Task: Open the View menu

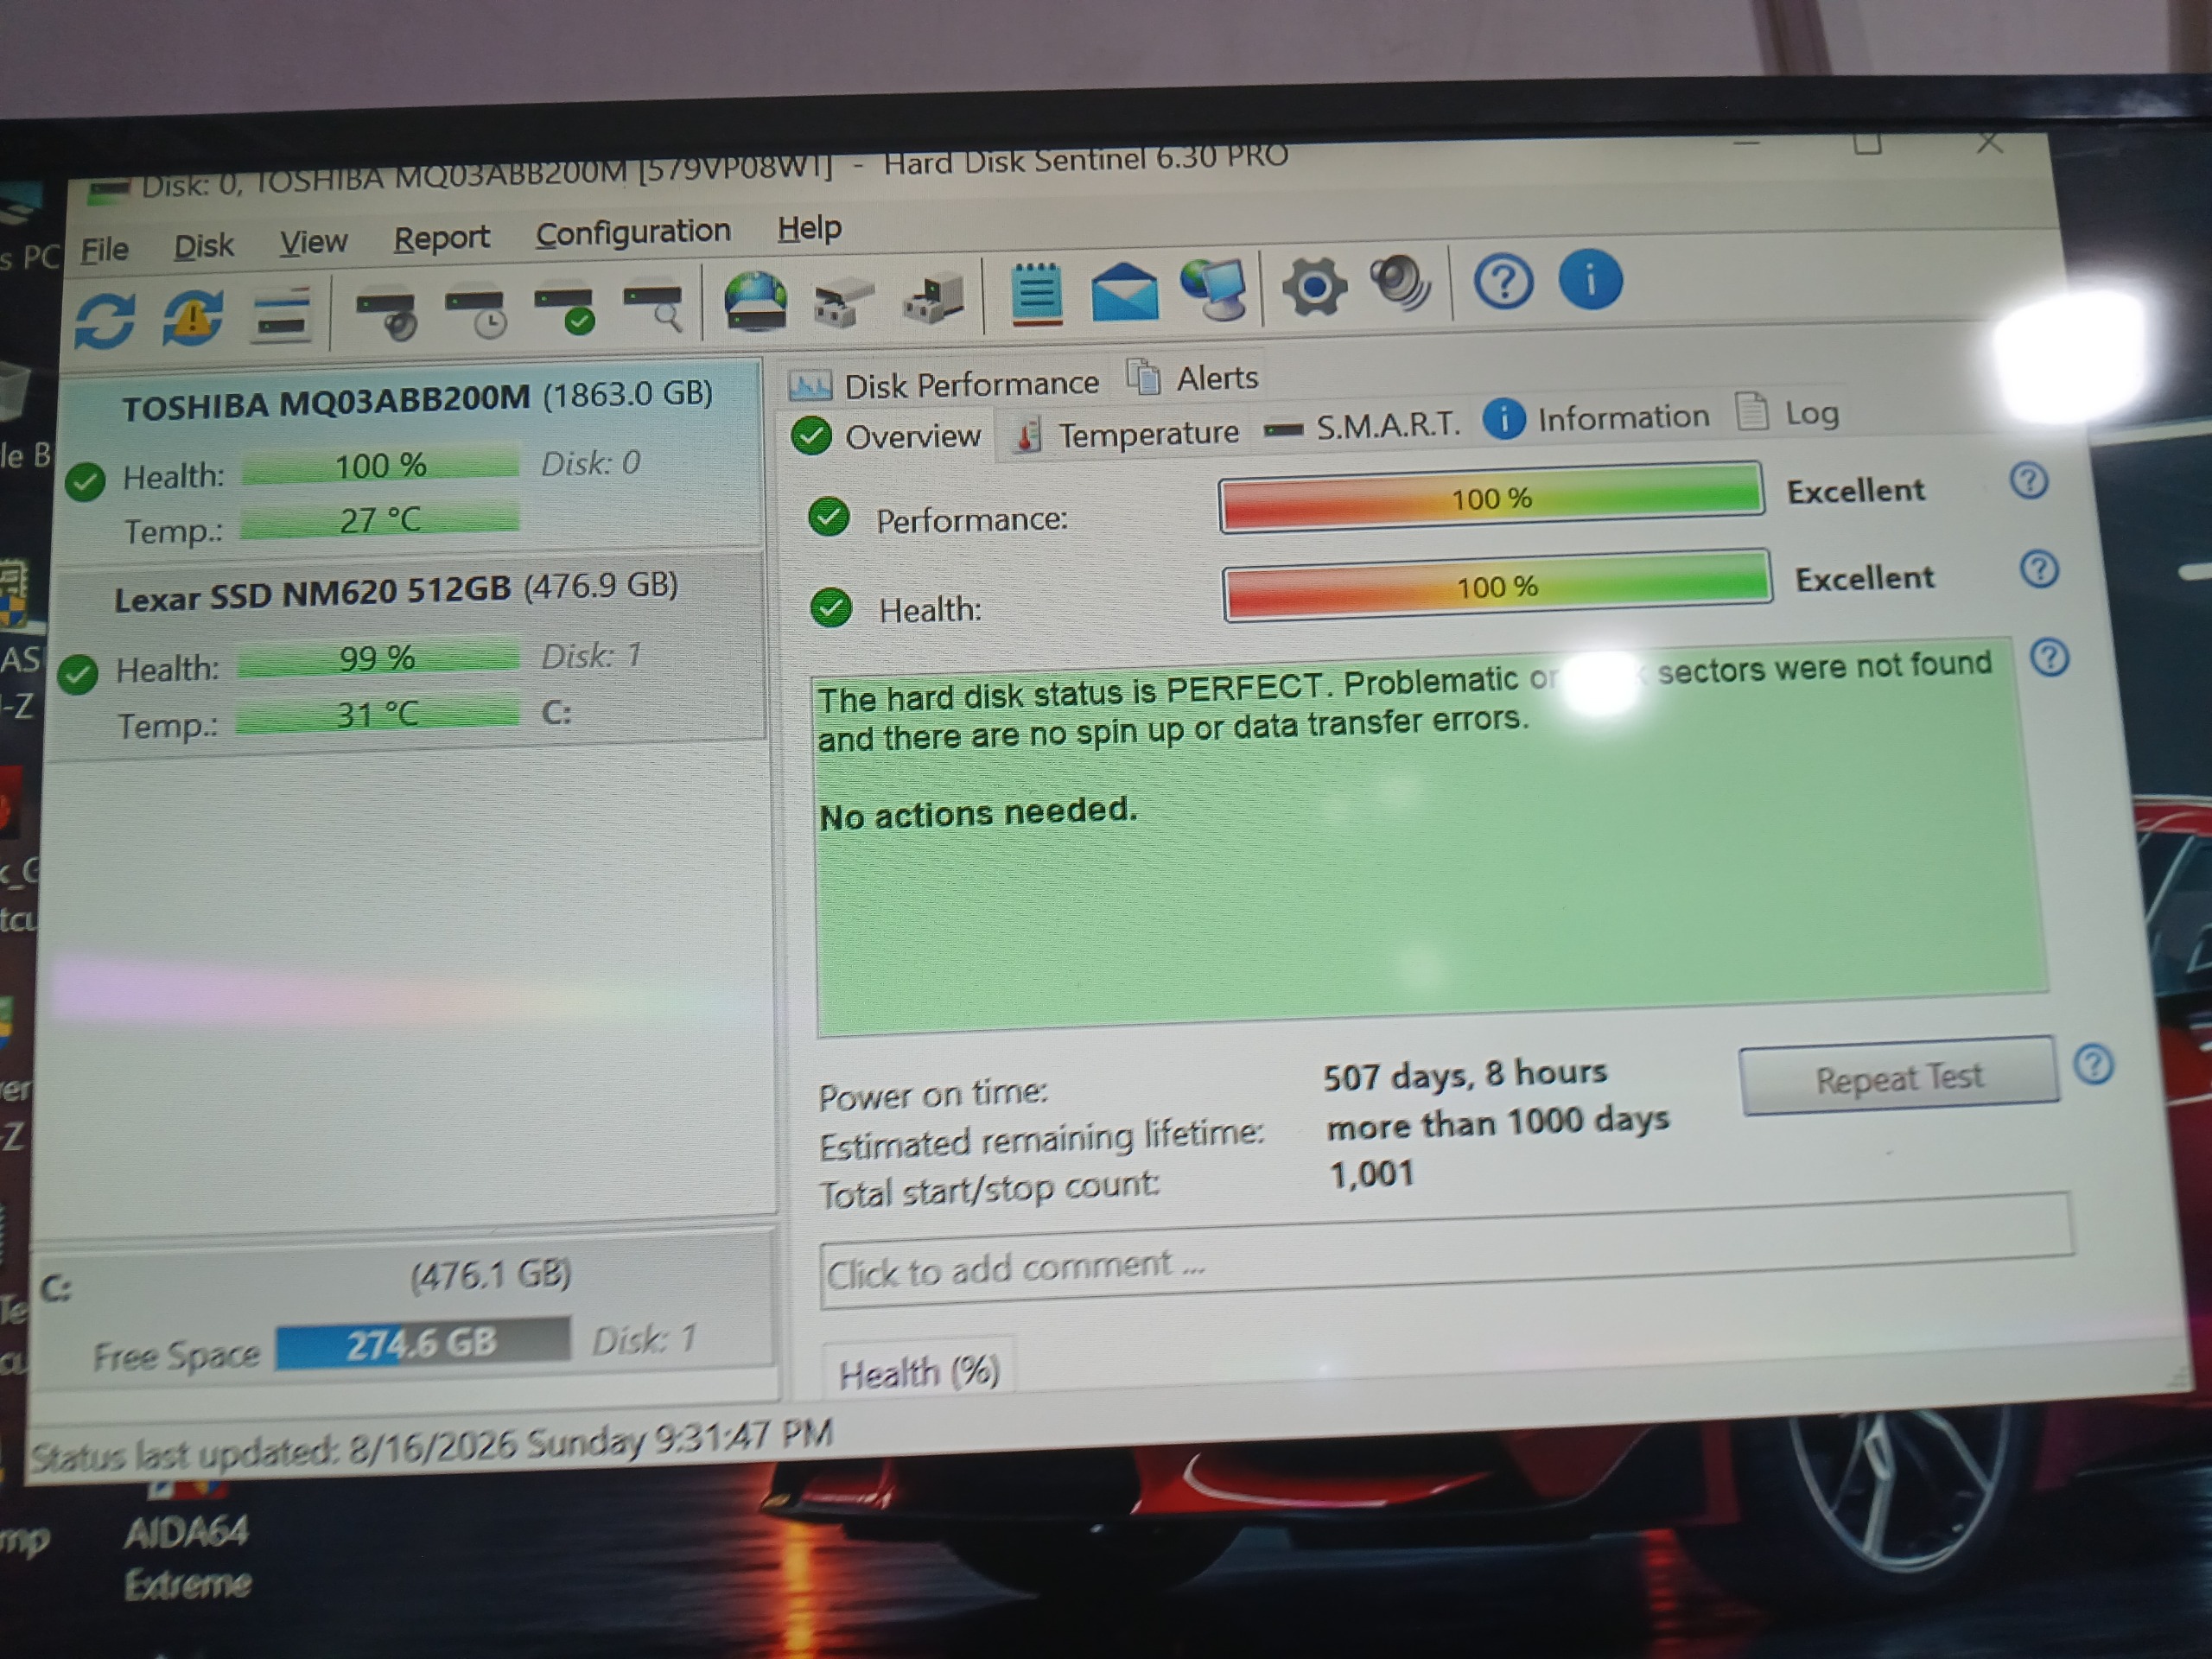Action: (313, 242)
